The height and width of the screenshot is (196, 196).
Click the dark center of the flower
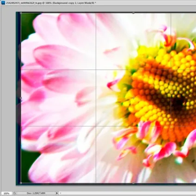click(x=178, y=103)
